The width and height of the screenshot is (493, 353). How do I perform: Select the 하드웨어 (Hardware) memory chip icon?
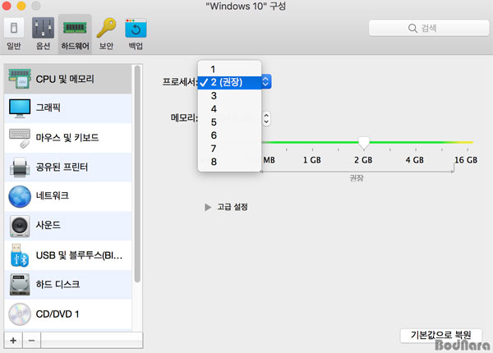(75, 34)
